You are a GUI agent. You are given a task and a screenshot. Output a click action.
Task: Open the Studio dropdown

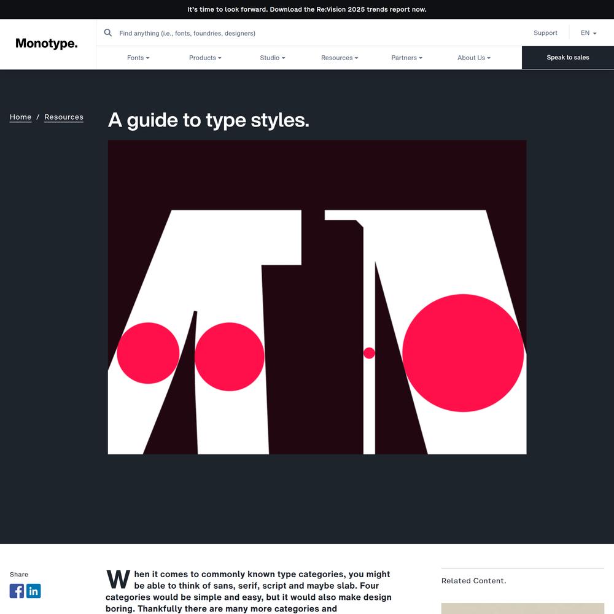(273, 58)
